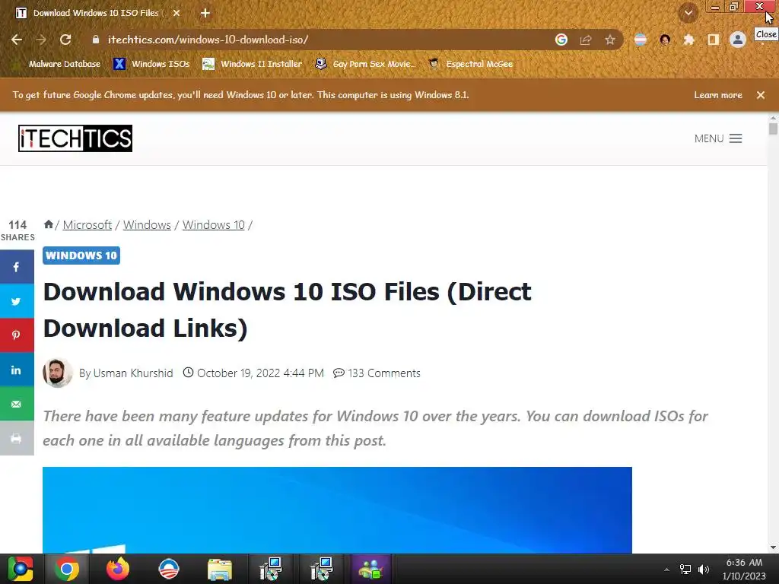779x584 pixels.
Task: Open the Windows 11 Installer bookmark
Action: point(253,64)
